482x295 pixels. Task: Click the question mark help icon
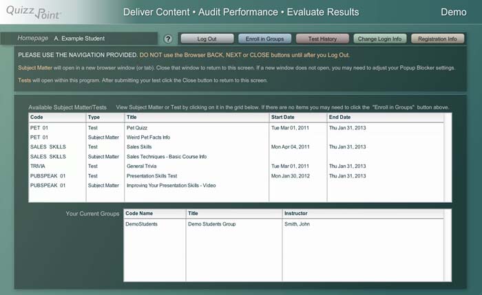point(168,39)
